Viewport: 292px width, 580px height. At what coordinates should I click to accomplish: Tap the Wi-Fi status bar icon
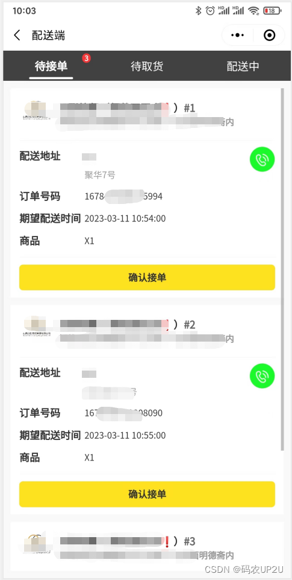coord(253,11)
